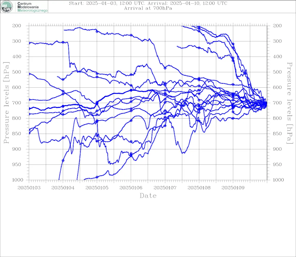The height and width of the screenshot is (257, 296).
Task: Click the right axis 1000 label
Action: pos(278,180)
